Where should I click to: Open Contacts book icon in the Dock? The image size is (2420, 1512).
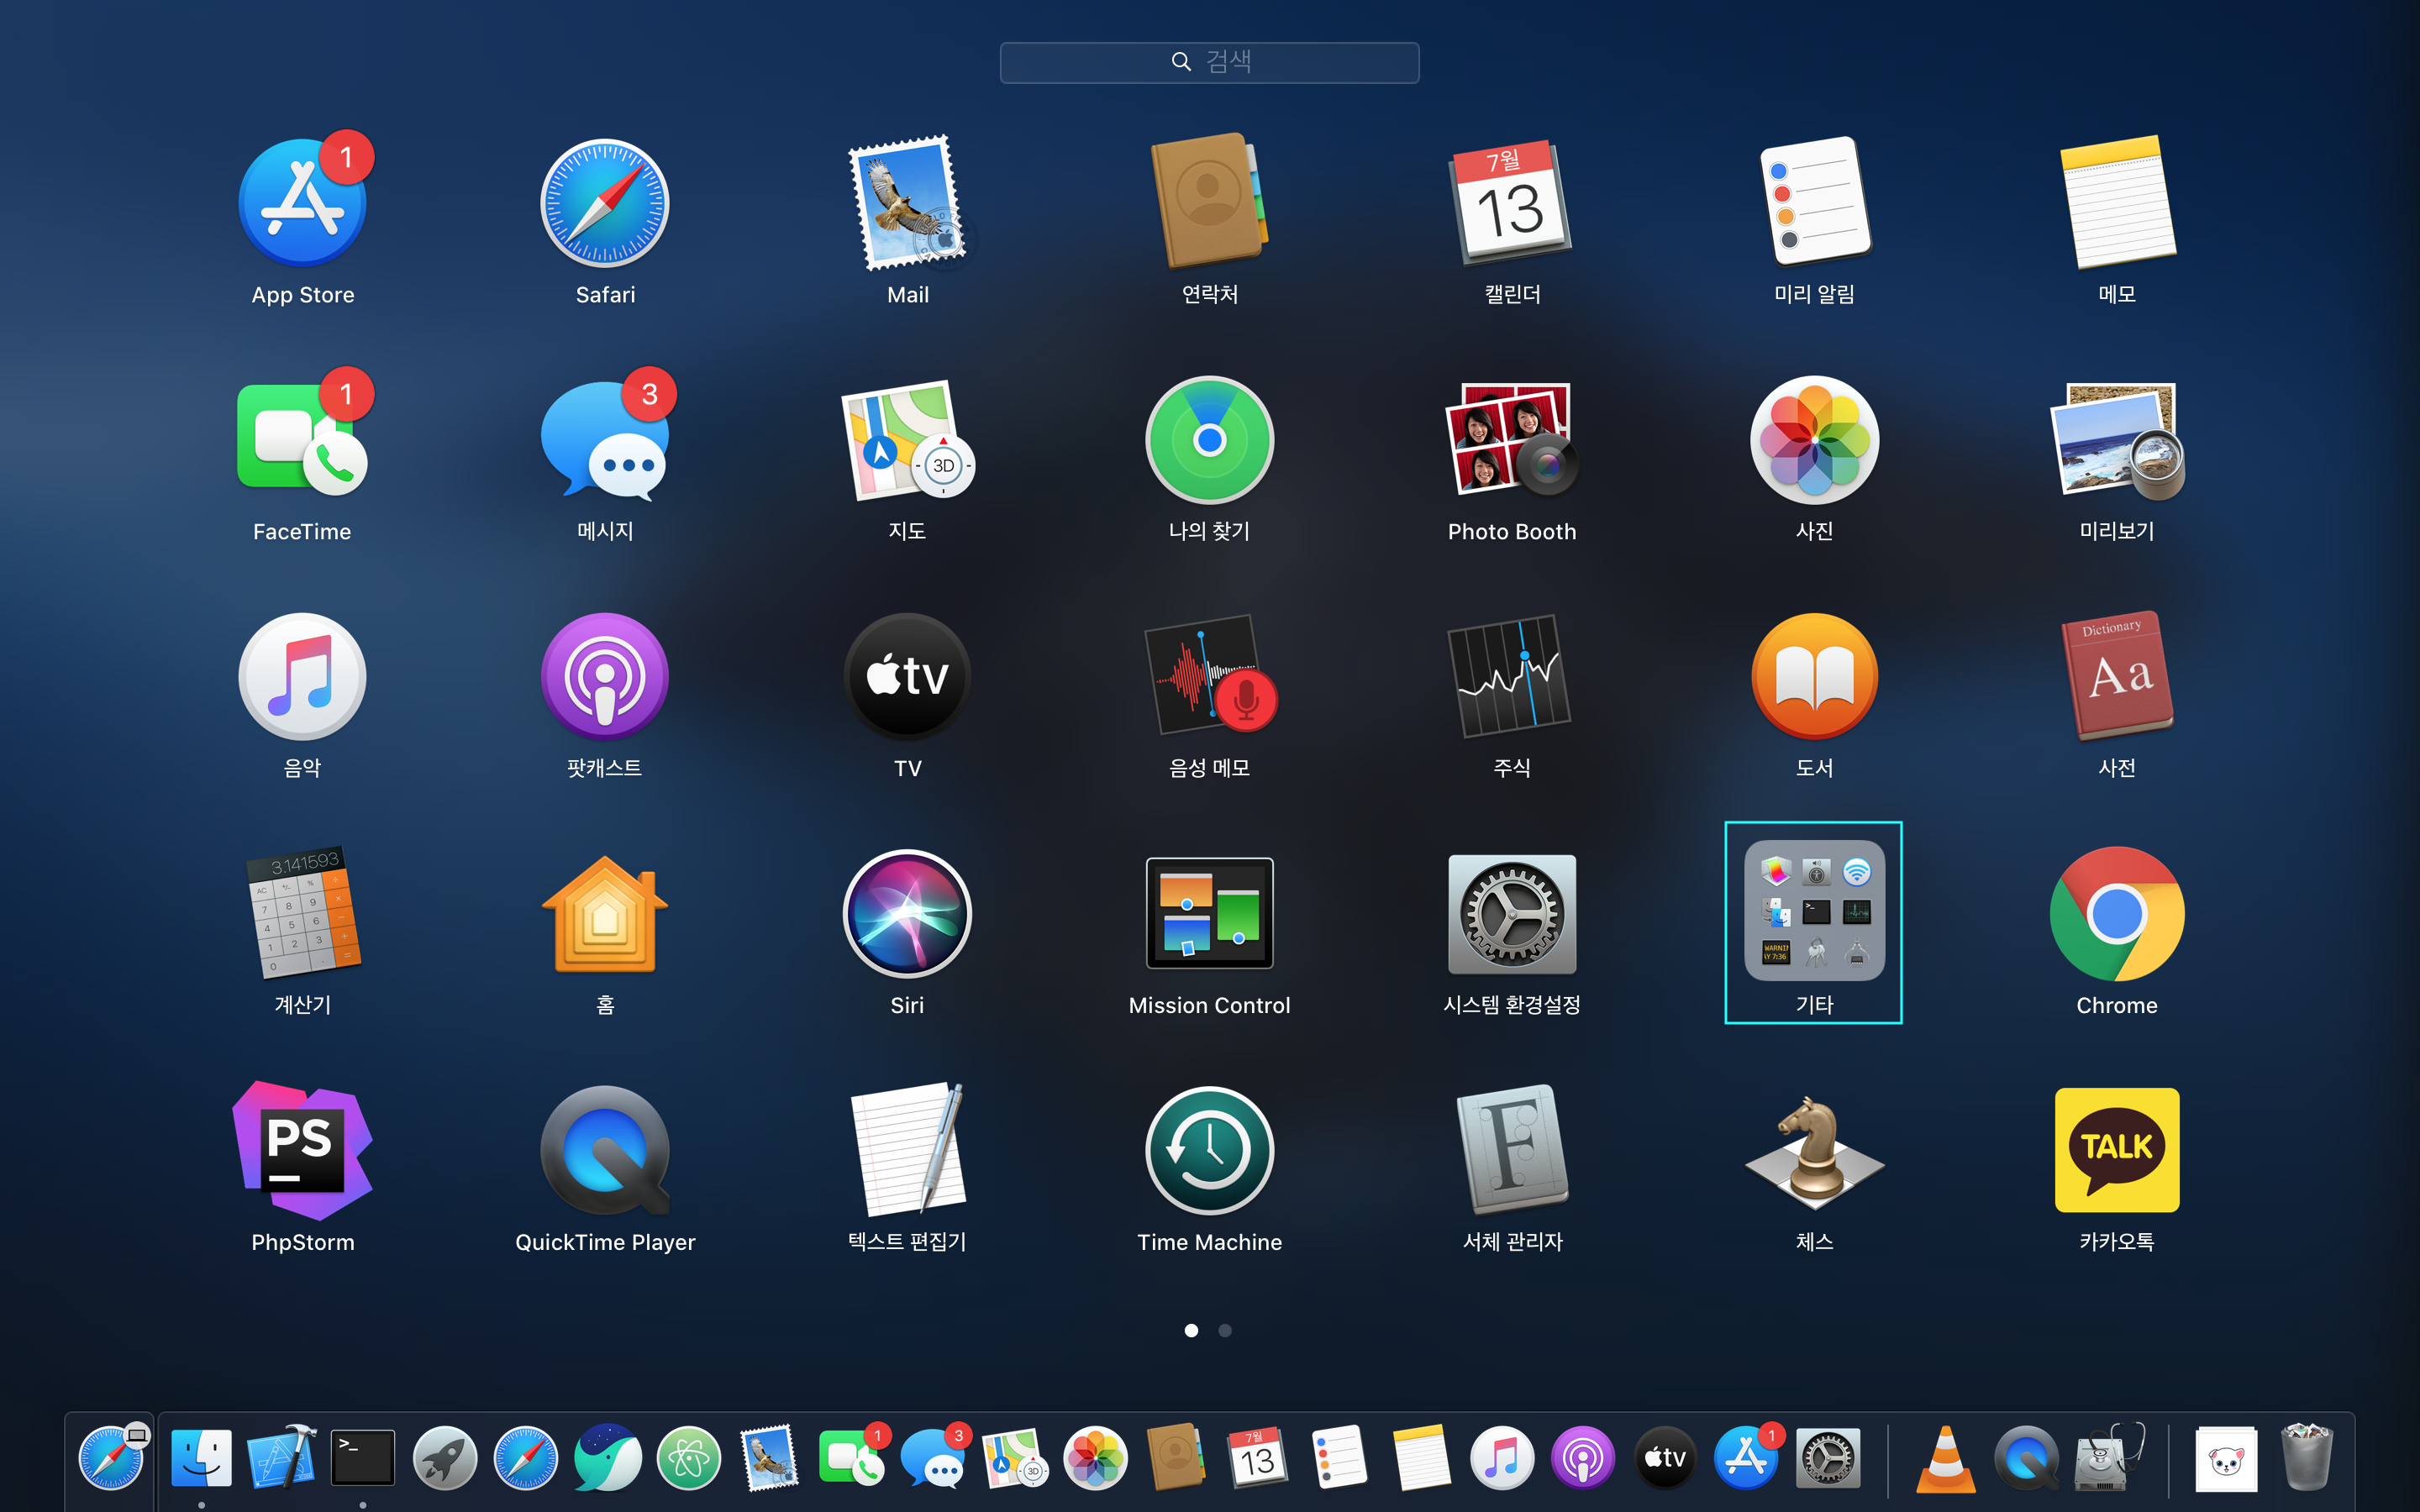tap(1176, 1458)
